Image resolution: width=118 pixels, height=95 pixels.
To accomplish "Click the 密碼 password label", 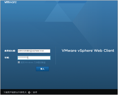I will tap(7, 58).
